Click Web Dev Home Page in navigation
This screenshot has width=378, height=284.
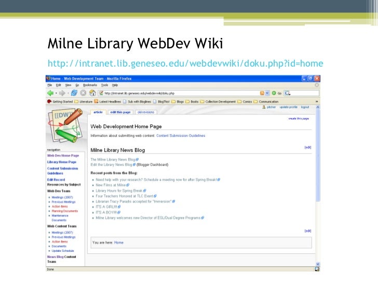tap(63, 156)
